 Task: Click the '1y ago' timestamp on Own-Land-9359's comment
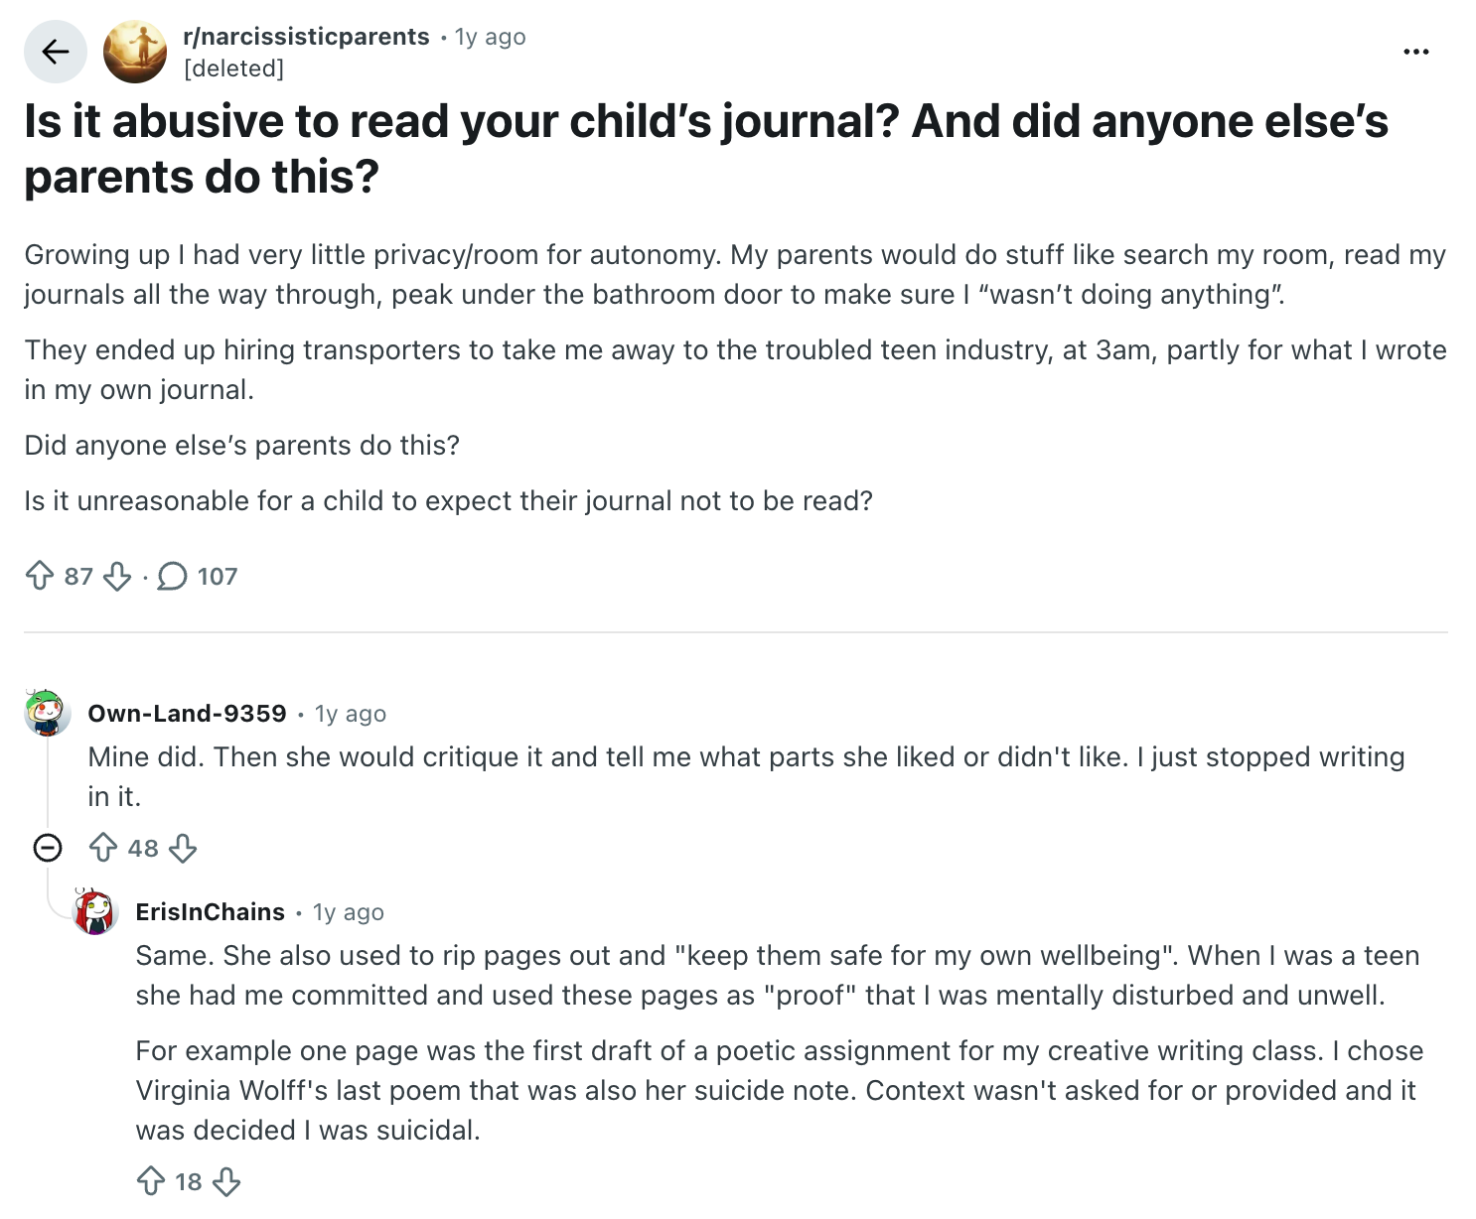(351, 714)
